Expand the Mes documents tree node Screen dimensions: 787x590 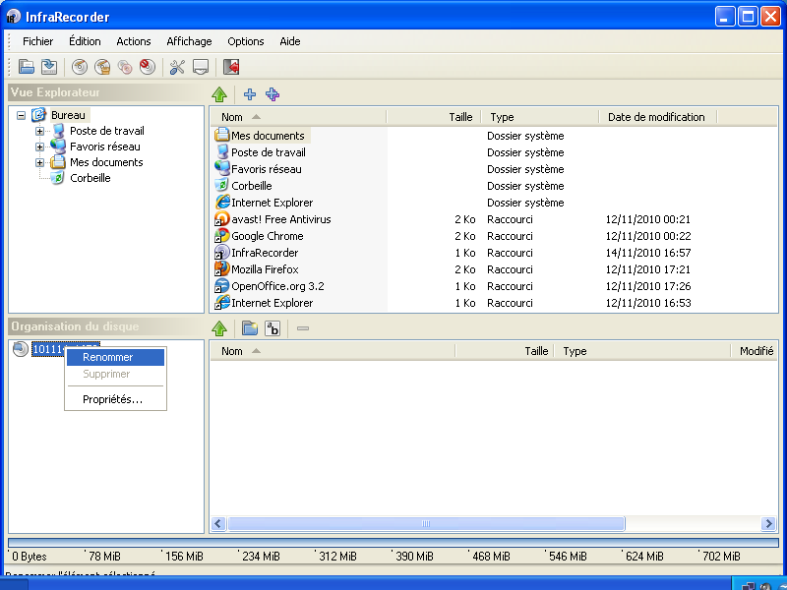click(39, 162)
